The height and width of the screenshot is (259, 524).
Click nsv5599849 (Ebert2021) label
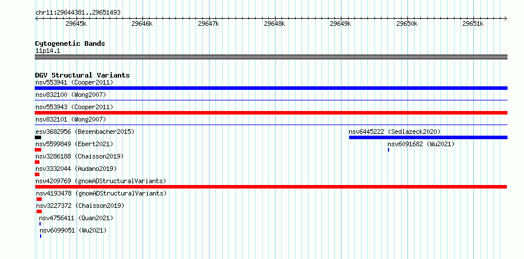point(74,144)
